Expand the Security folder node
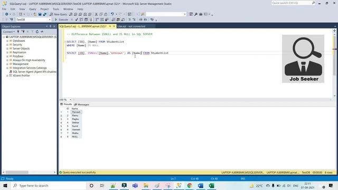This screenshot has width=338, height=190. tap(7, 44)
